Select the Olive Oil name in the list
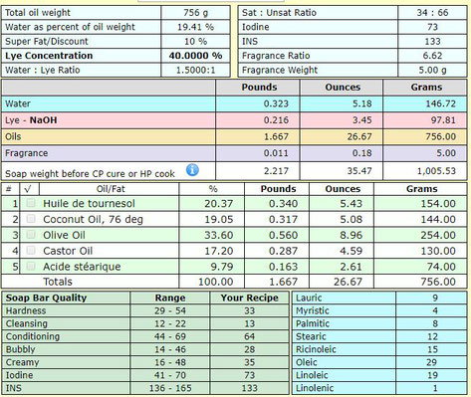The image size is (471, 397). click(64, 235)
